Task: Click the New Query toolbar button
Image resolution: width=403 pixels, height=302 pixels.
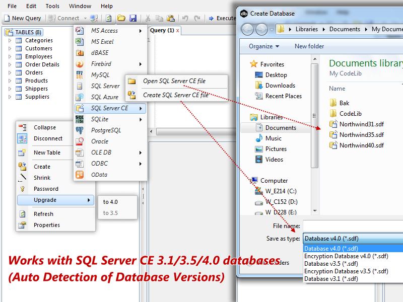Action: [23, 18]
